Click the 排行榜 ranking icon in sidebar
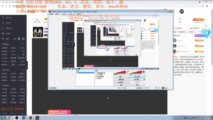This screenshot has height=120, width=213. pos(3,23)
